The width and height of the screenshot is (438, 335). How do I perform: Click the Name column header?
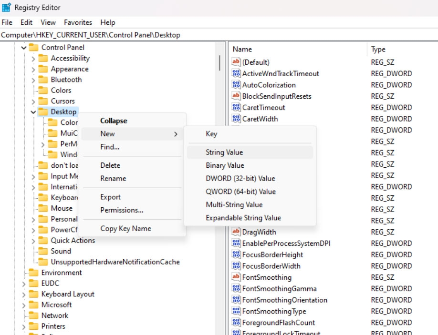pos(298,49)
